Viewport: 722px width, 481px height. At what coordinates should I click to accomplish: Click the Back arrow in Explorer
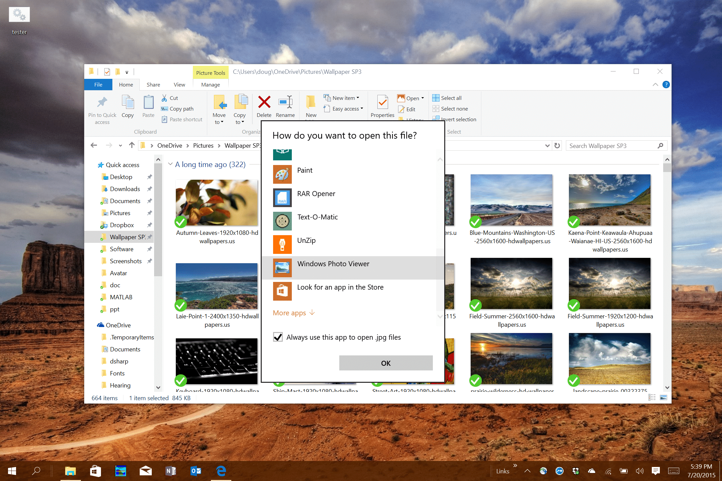tap(94, 145)
